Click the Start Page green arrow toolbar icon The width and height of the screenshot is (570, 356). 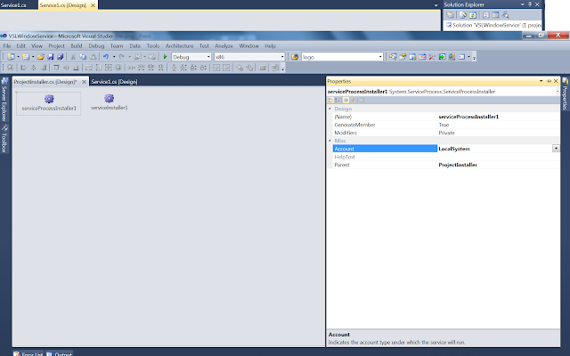442,57
